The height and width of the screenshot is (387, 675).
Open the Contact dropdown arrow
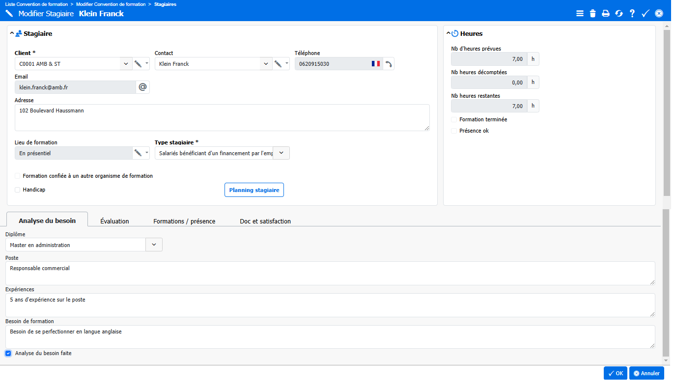coord(266,64)
